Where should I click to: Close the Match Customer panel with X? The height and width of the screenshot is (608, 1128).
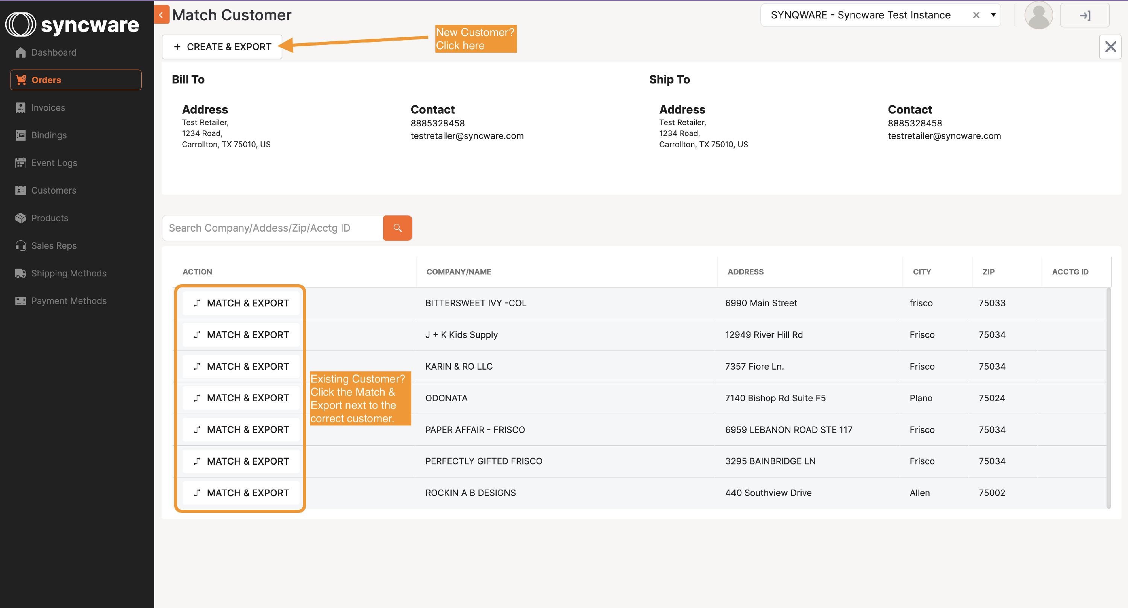(1110, 47)
